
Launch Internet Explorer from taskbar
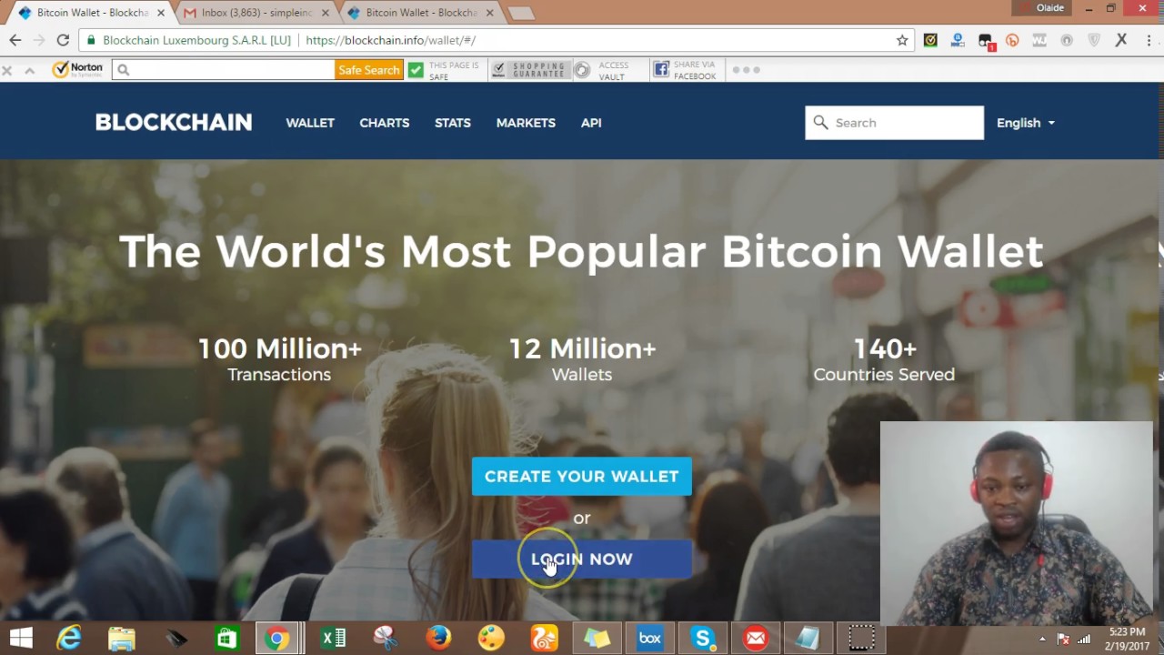point(70,639)
